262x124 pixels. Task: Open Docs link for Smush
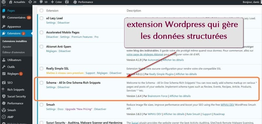click(61, 109)
